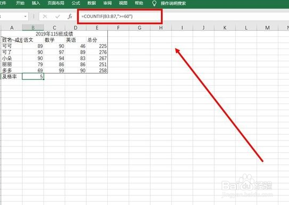Select column D header

(75, 28)
